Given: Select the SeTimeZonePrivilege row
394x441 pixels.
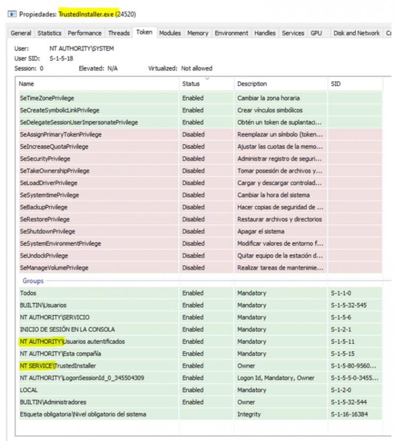Looking at the screenshot, I should coord(201,98).
